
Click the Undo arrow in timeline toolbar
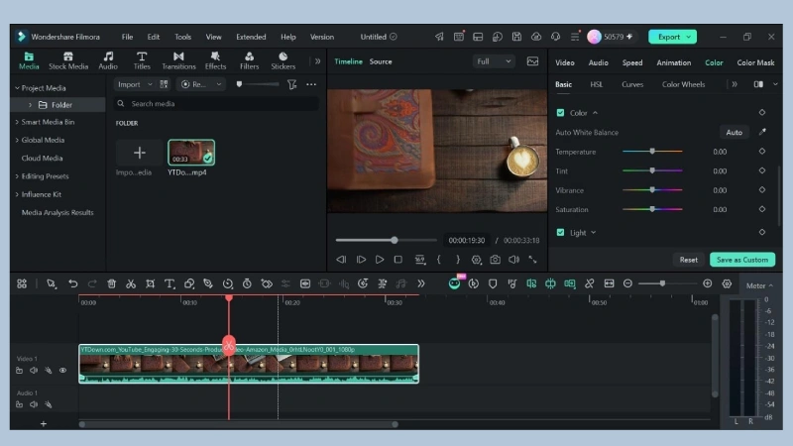click(72, 283)
